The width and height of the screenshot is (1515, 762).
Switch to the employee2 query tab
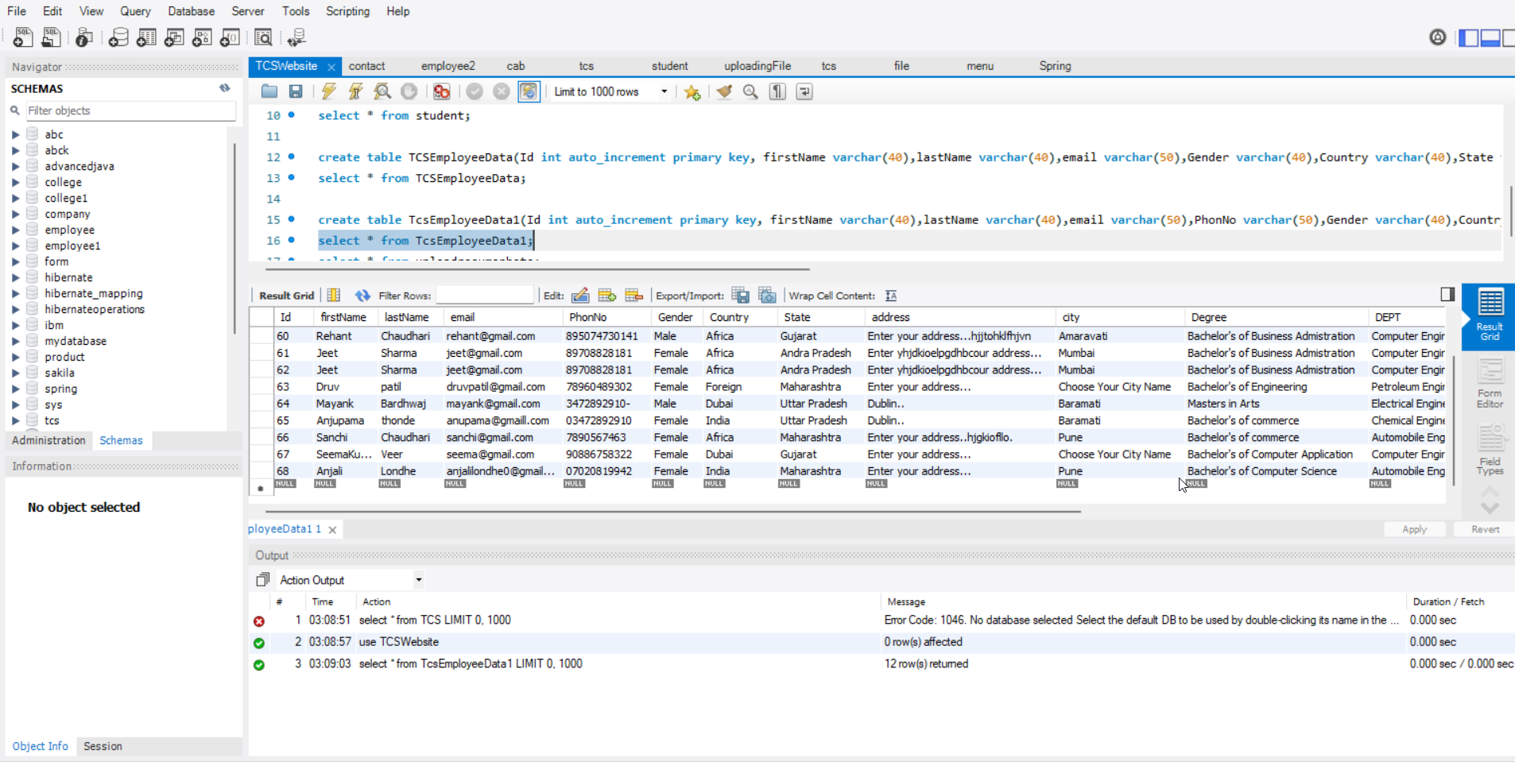pos(448,66)
